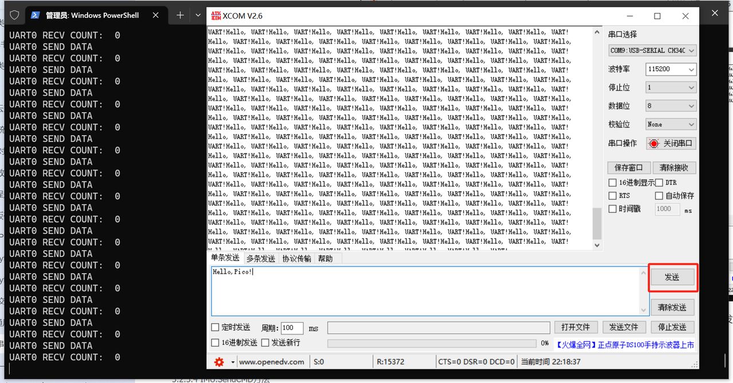Click the 发送 button
733x383 pixels.
pos(672,277)
